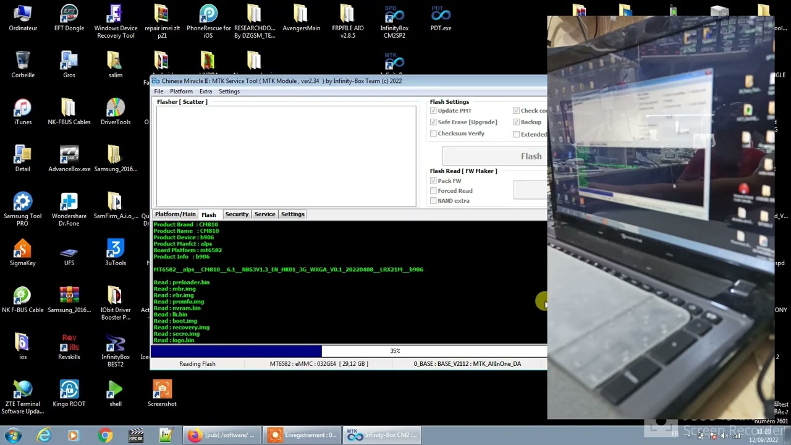The width and height of the screenshot is (791, 445).
Task: Open the Settings menu in menu bar
Action: pos(229,91)
